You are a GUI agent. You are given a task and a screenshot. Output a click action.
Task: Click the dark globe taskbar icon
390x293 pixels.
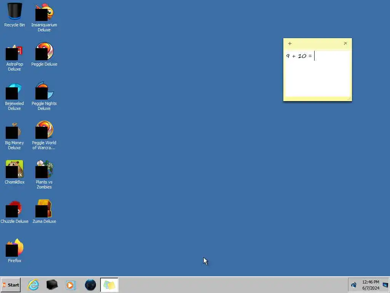click(x=90, y=285)
